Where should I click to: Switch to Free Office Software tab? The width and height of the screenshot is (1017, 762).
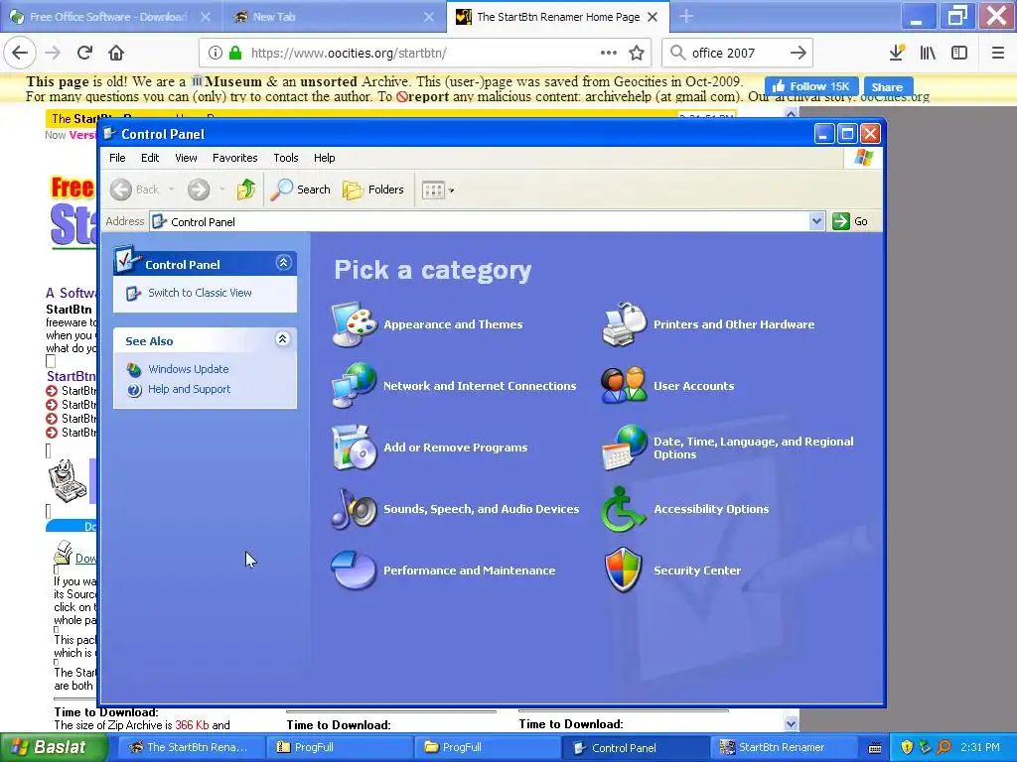(109, 17)
